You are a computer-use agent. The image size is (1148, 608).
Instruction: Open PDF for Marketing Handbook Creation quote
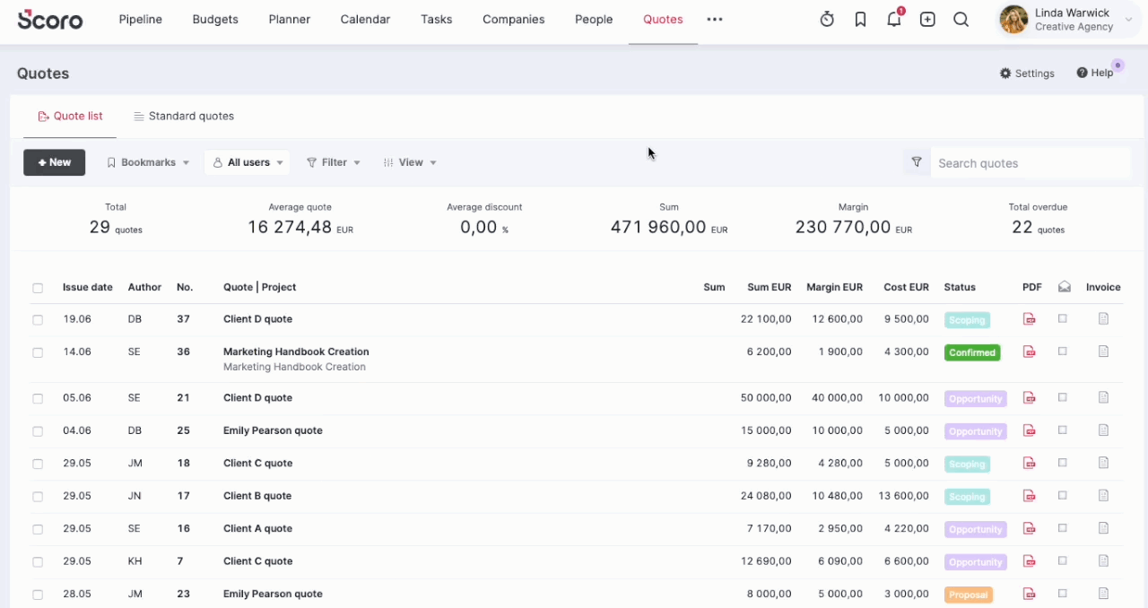pyautogui.click(x=1030, y=352)
